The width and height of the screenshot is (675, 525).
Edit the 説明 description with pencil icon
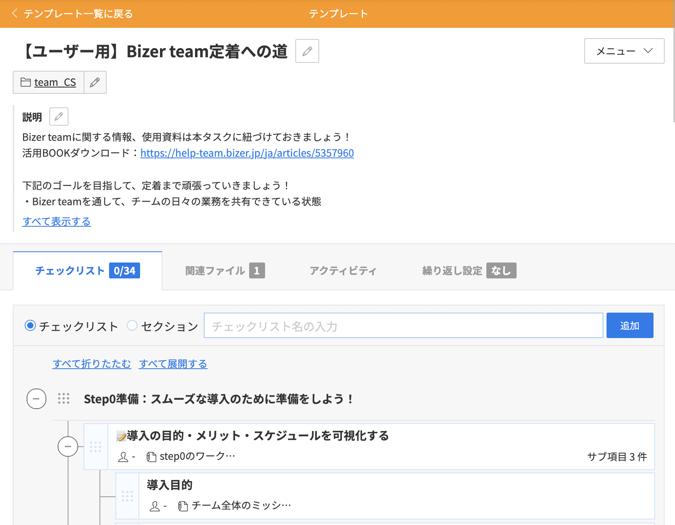tap(59, 117)
